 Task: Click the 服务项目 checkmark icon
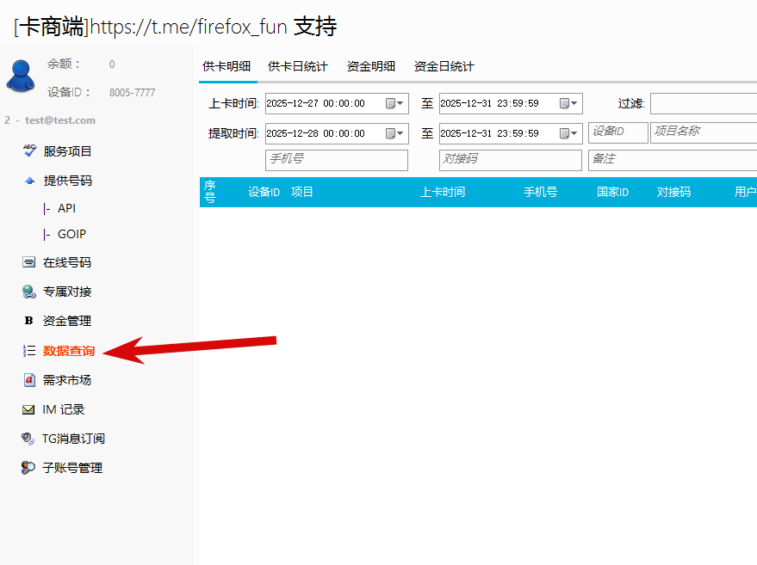pos(29,150)
